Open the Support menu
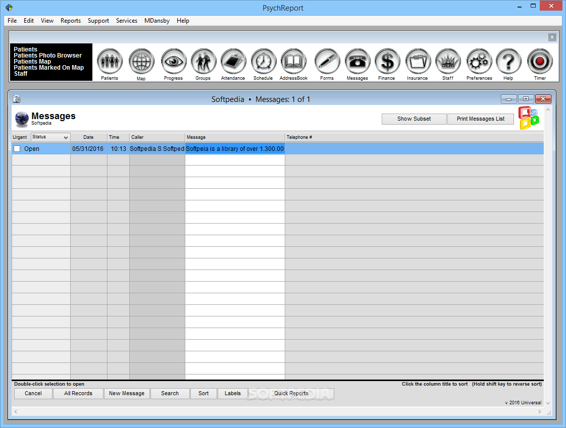 click(98, 21)
